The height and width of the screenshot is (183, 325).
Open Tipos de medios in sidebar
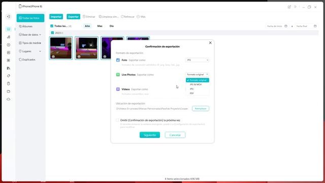pyautogui.click(x=30, y=43)
